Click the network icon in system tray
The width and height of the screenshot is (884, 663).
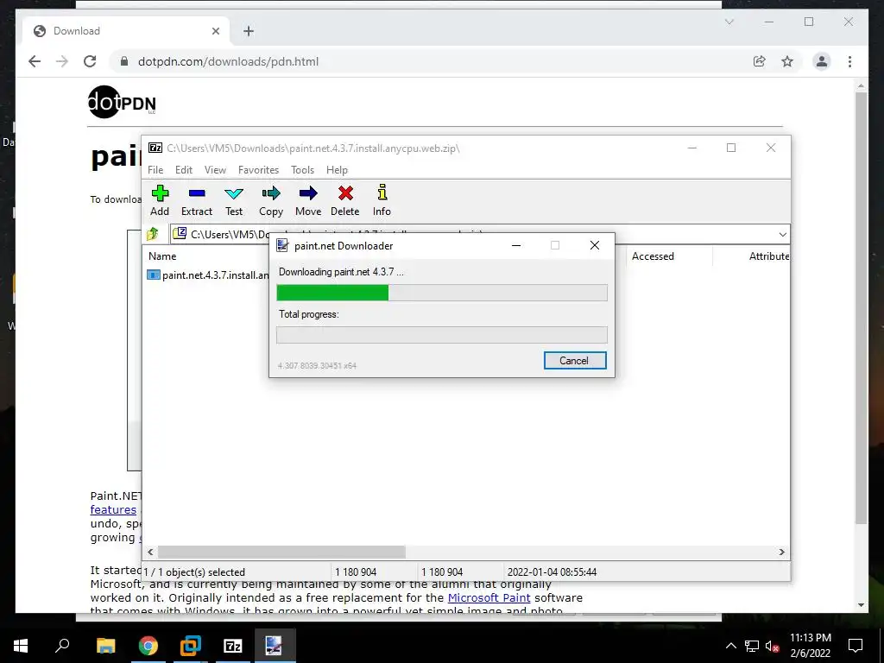coord(752,646)
